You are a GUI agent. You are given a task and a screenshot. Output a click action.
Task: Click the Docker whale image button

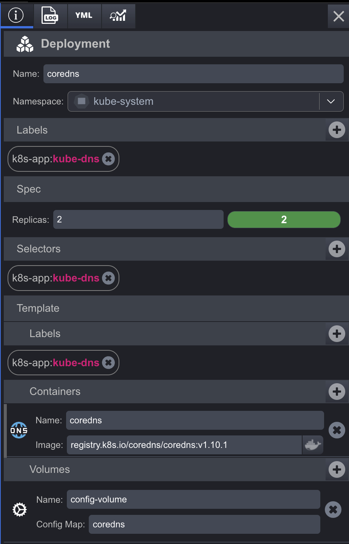(x=313, y=445)
